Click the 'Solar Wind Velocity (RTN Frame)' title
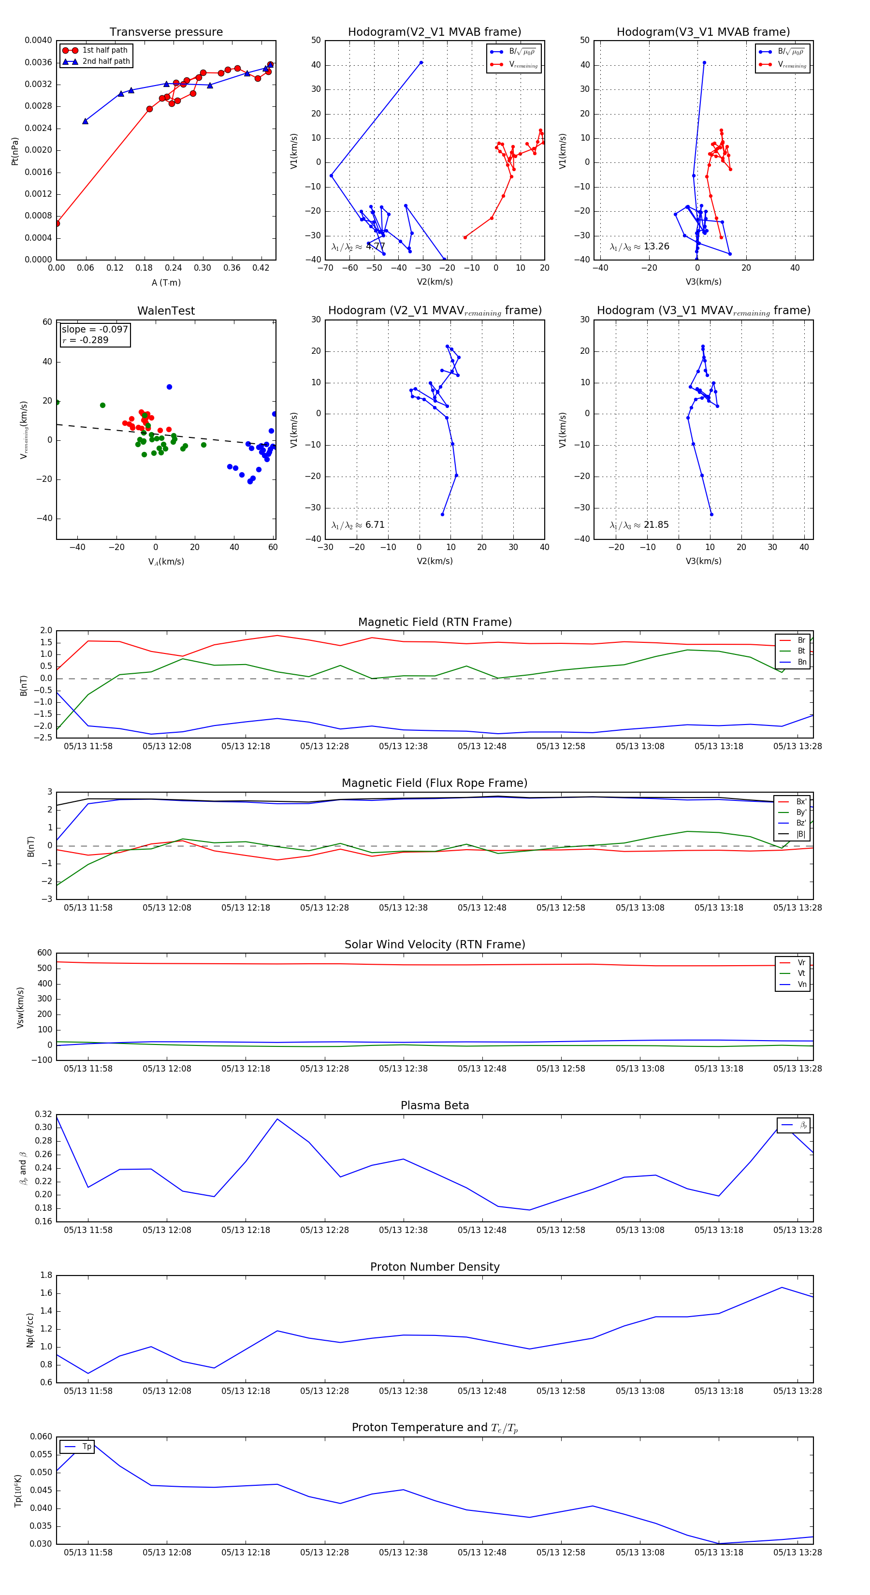 [435, 944]
